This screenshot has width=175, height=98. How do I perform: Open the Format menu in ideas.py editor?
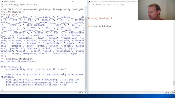pyautogui.click(x=98, y=5)
